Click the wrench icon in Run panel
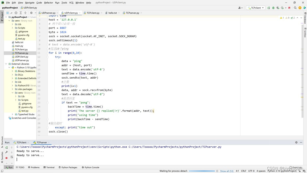307x173 pixels. pyautogui.click(x=6, y=152)
